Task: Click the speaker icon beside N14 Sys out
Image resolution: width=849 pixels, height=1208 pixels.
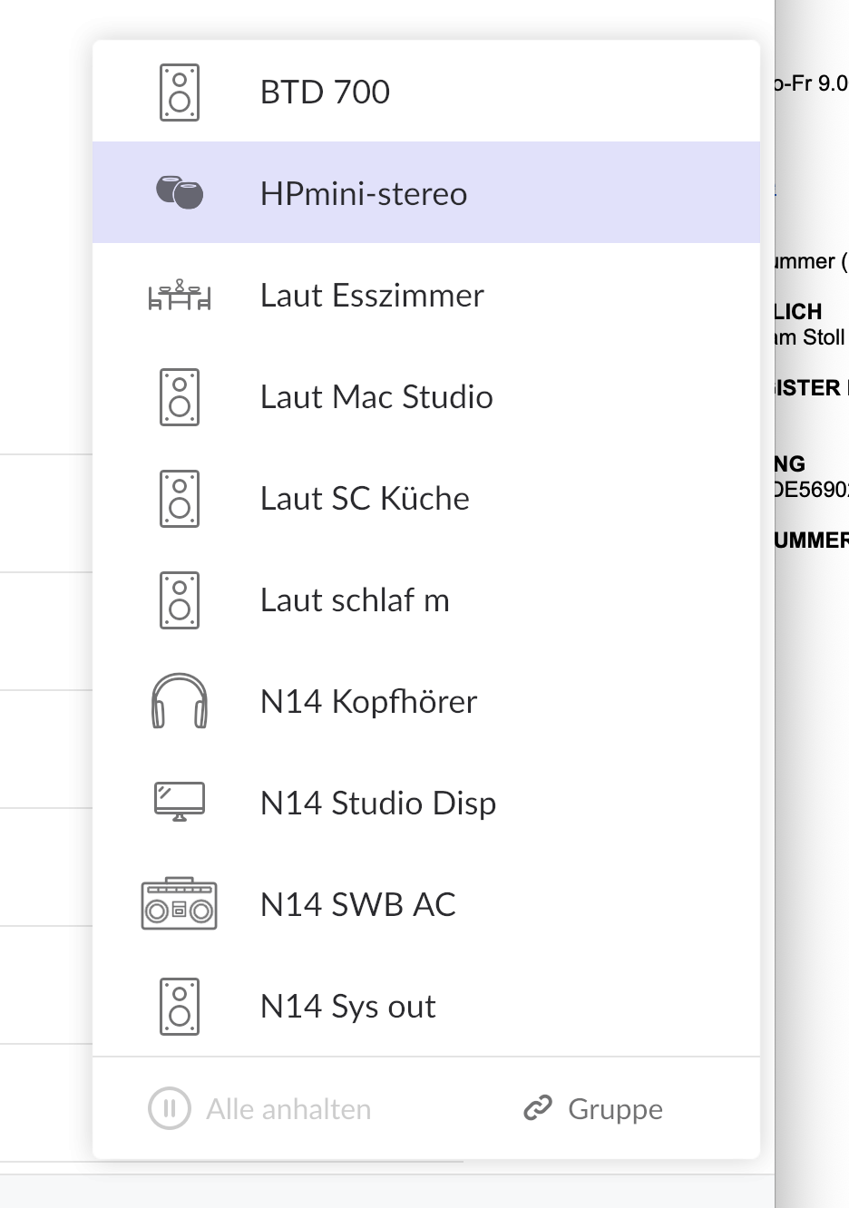Action: coord(180,1007)
